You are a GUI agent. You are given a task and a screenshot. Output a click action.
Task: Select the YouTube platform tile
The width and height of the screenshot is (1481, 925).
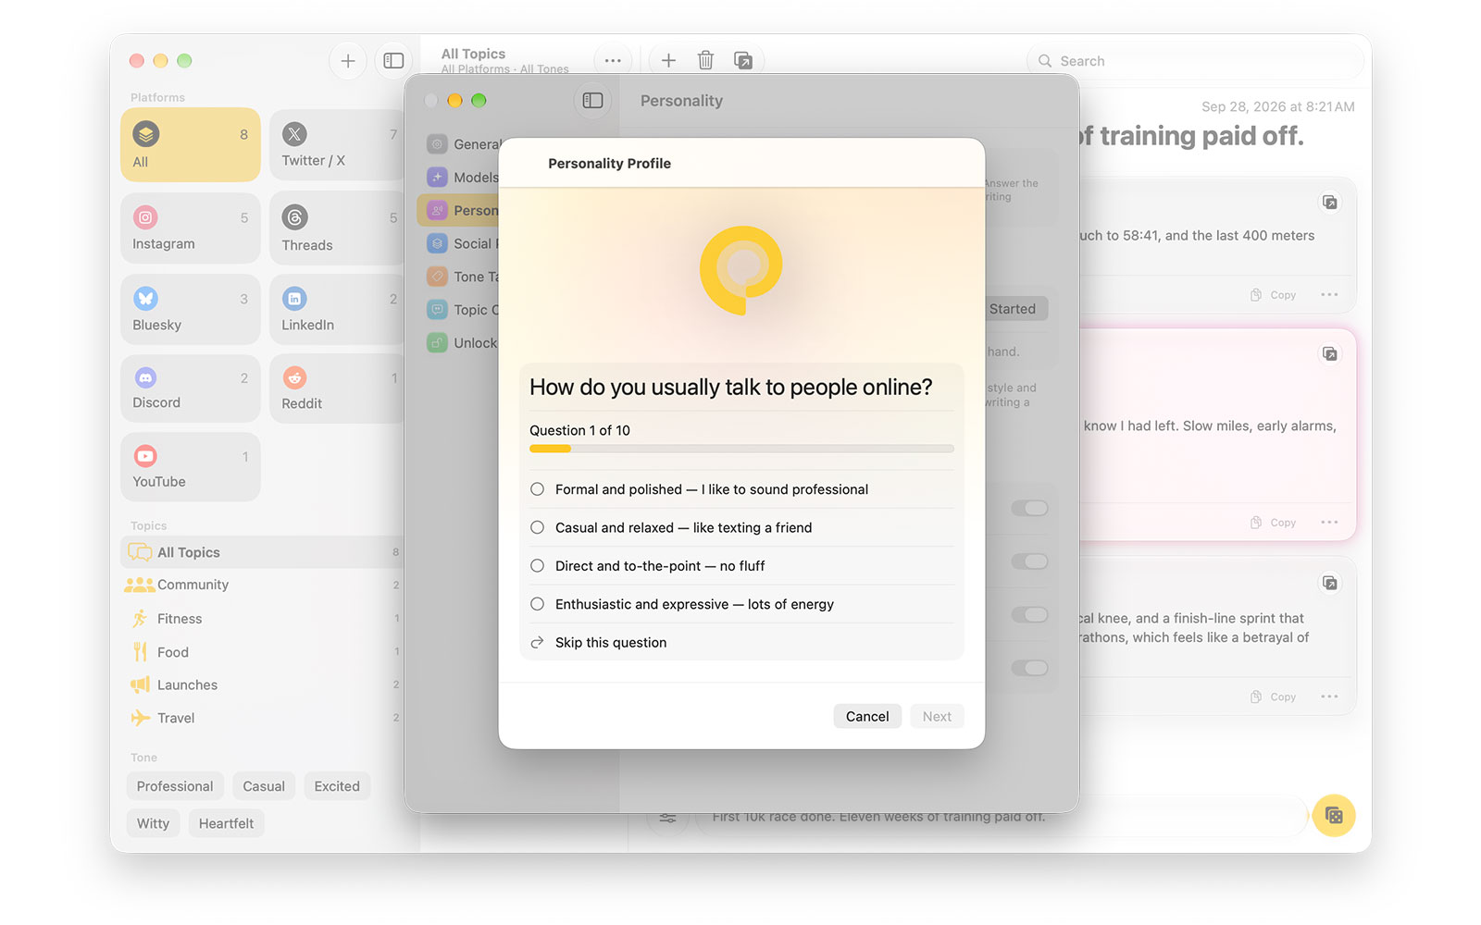click(x=190, y=467)
